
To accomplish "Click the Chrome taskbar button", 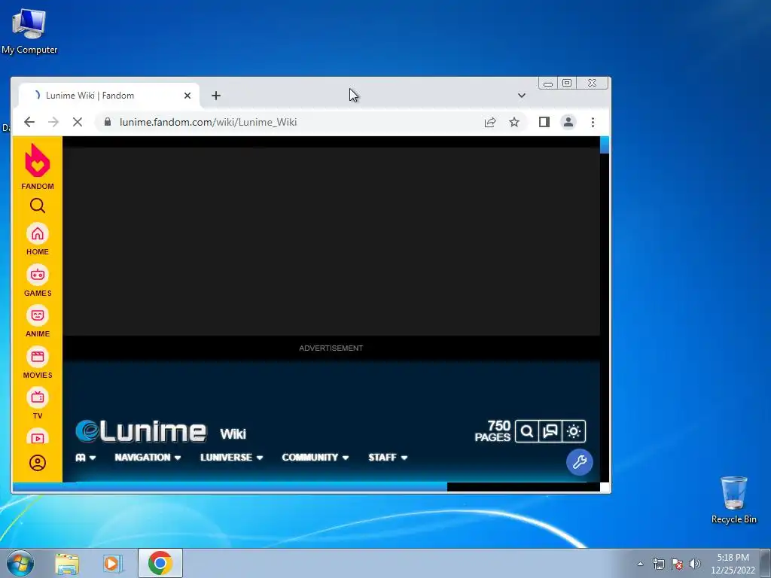I will 160,563.
